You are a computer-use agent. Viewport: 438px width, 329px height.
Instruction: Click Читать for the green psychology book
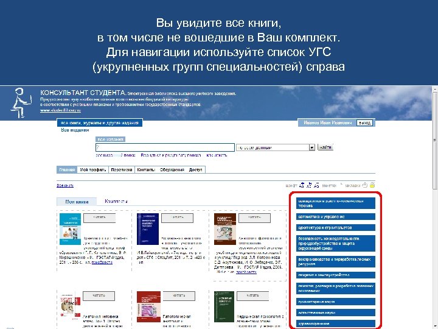pos(253,296)
